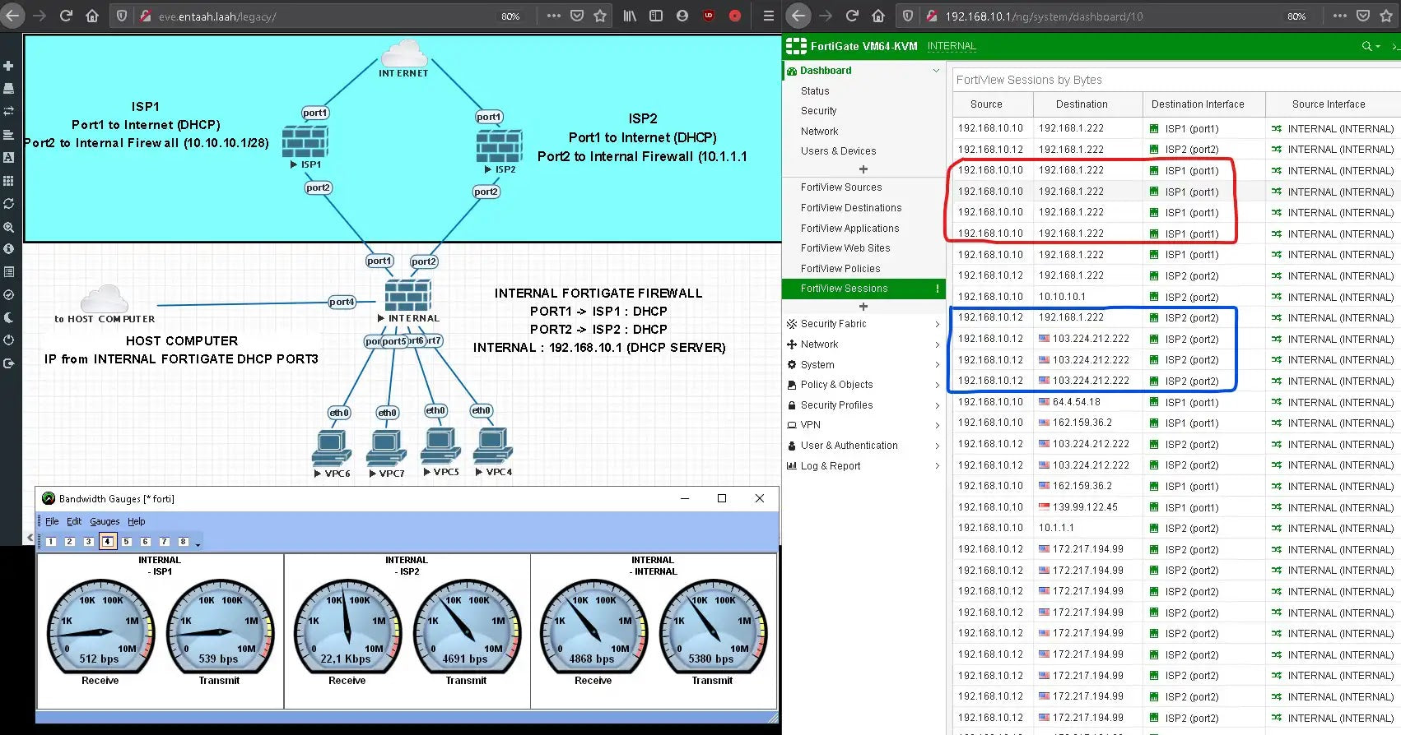
Task: Go to home page in left browser
Action: pyautogui.click(x=92, y=16)
